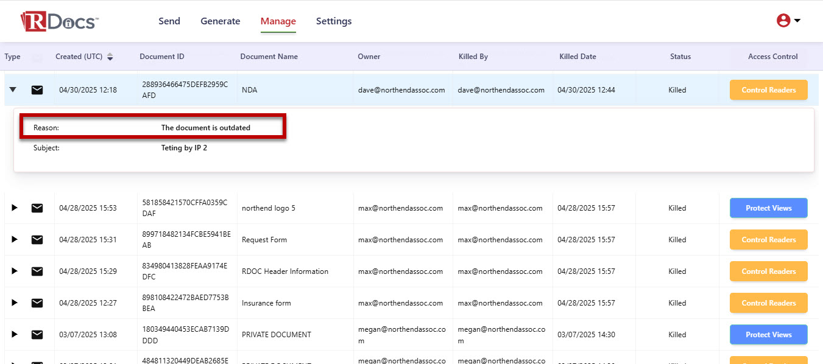
Task: Click Protect Views for PRIVATE DOCUMENT
Action: (768, 335)
